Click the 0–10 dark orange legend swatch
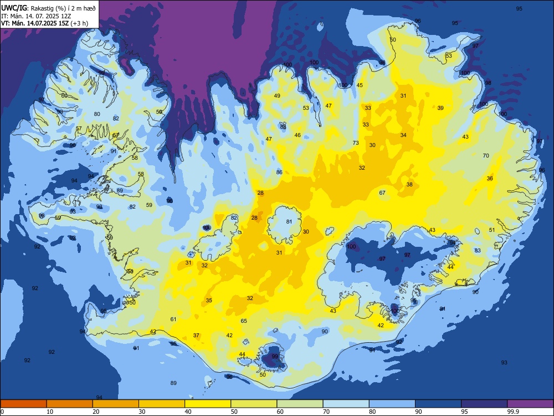Image resolution: width=554 pixels, height=416 pixels. pyautogui.click(x=24, y=404)
